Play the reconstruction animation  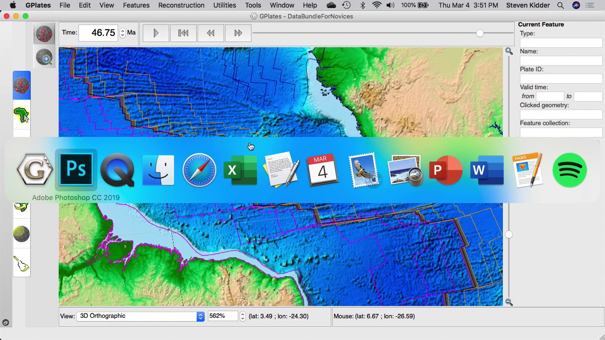coord(156,33)
